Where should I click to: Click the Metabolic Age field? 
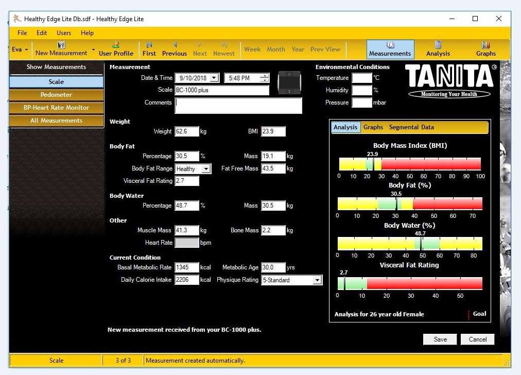273,267
